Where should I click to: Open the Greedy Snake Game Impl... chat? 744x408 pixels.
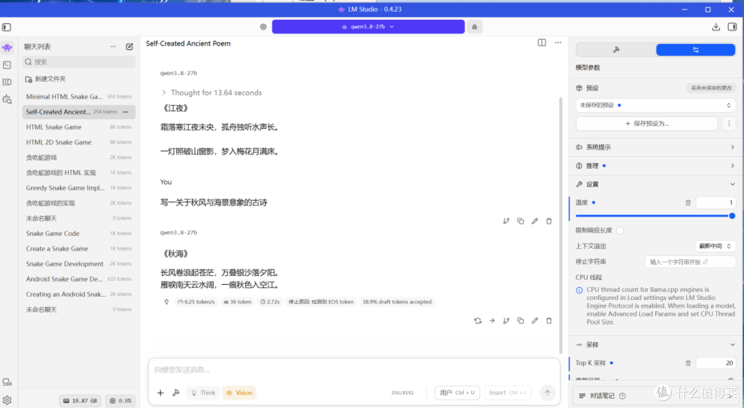(x=79, y=188)
